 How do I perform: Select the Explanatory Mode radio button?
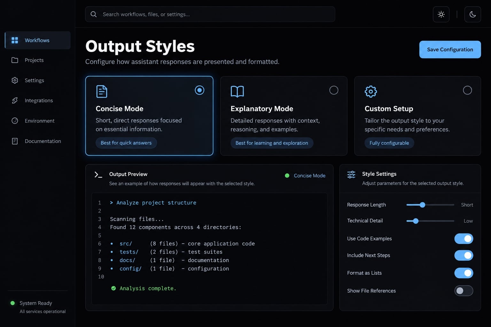(x=334, y=90)
